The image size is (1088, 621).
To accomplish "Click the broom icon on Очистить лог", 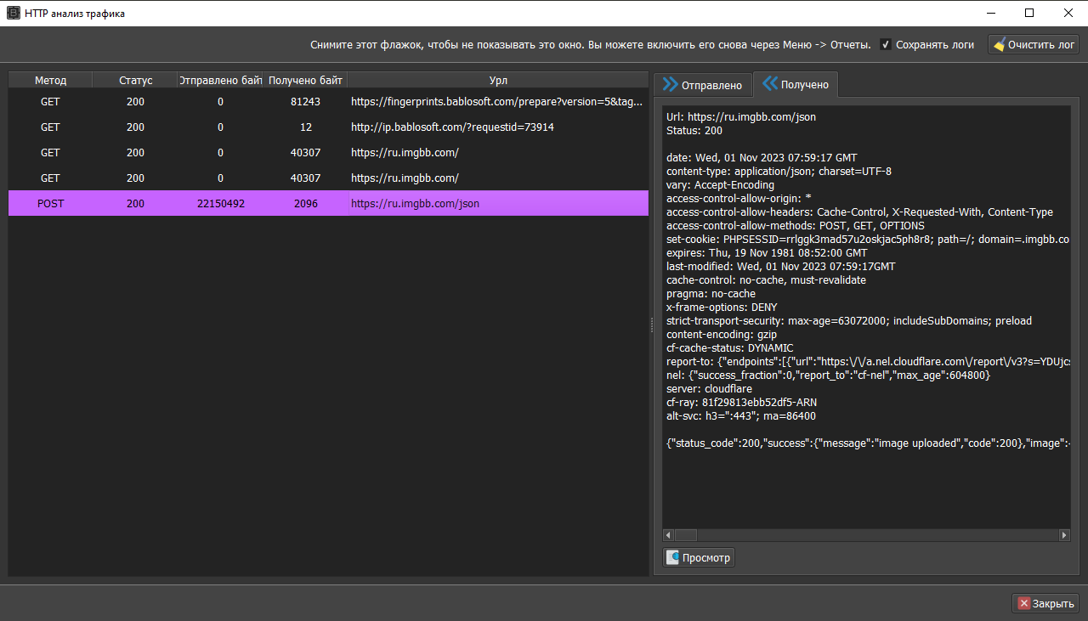I will (x=999, y=45).
